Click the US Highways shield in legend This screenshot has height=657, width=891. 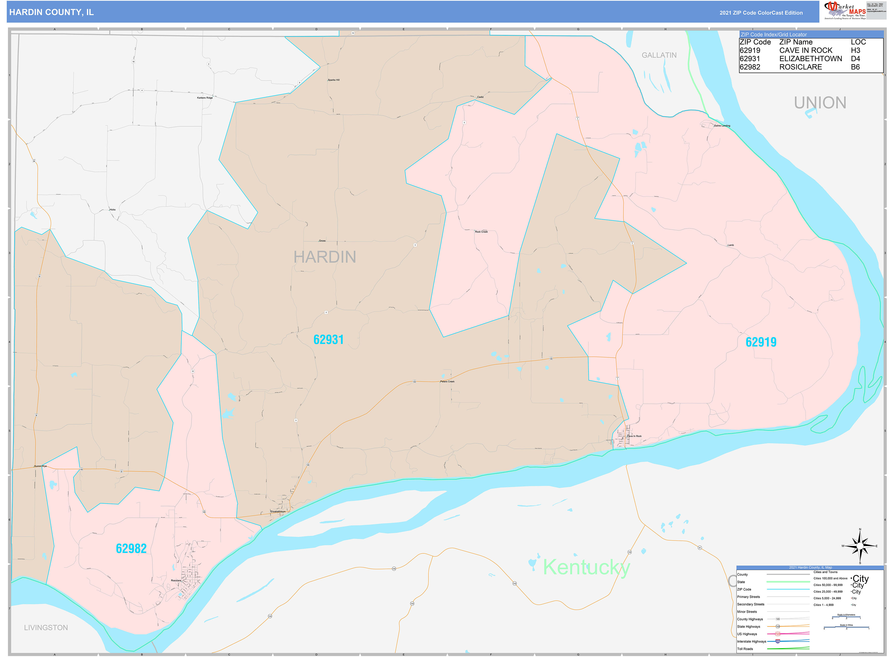point(778,634)
